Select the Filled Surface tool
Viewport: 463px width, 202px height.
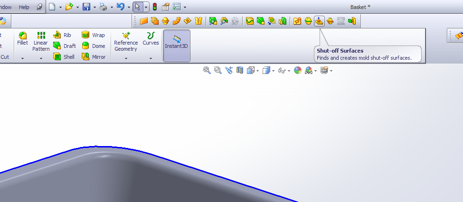coord(188,21)
